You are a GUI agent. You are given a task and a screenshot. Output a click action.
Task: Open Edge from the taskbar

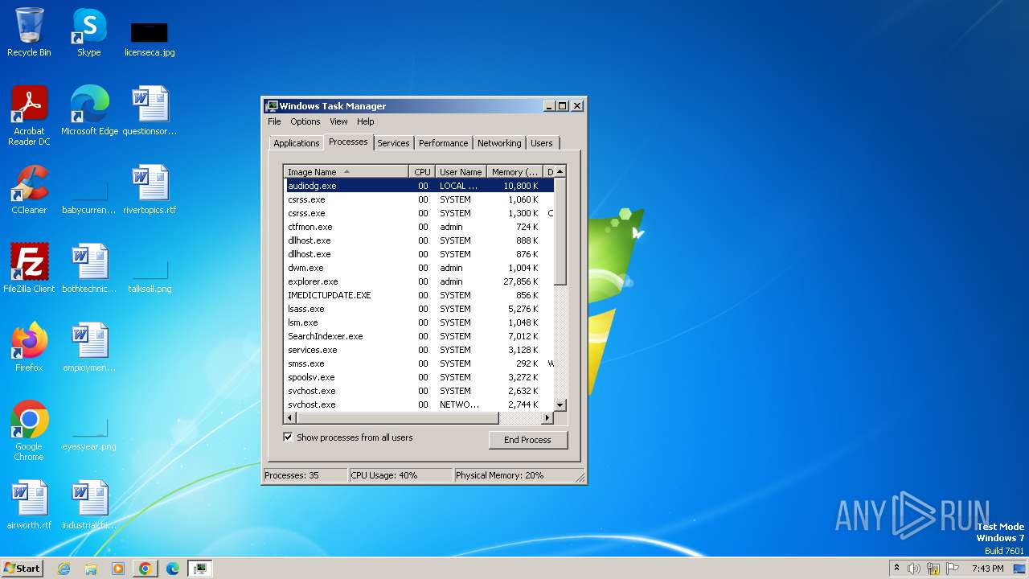[173, 569]
